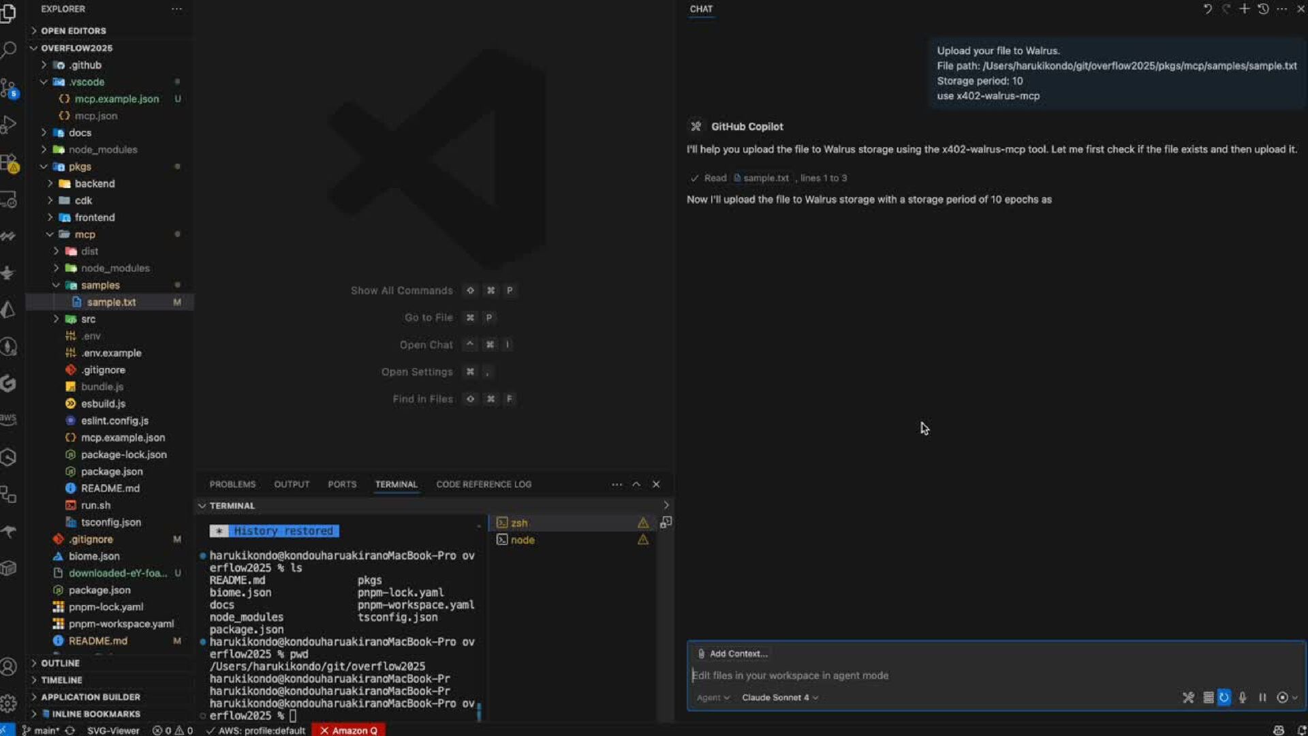The width and height of the screenshot is (1308, 736).
Task: Click Amazon Q status bar item
Action: pyautogui.click(x=348, y=731)
